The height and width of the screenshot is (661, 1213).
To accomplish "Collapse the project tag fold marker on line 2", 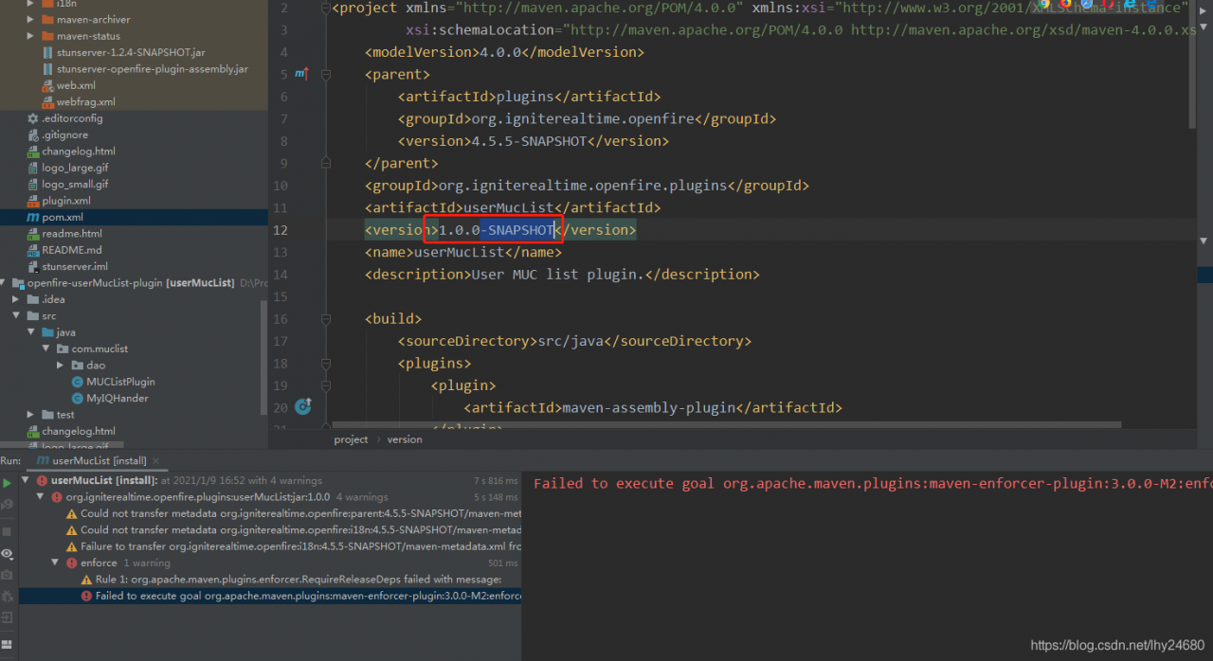I will pos(325,8).
